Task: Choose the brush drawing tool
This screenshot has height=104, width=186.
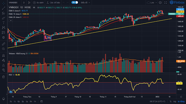Action: tap(3, 18)
